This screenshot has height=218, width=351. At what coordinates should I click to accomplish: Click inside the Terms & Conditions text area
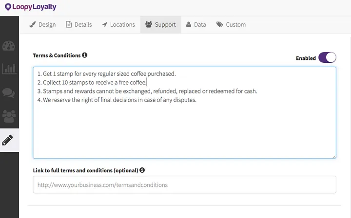pos(184,112)
